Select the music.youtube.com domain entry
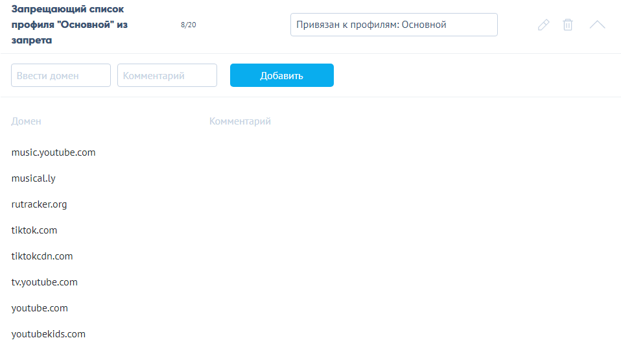This screenshot has height=349, width=621. [x=54, y=152]
